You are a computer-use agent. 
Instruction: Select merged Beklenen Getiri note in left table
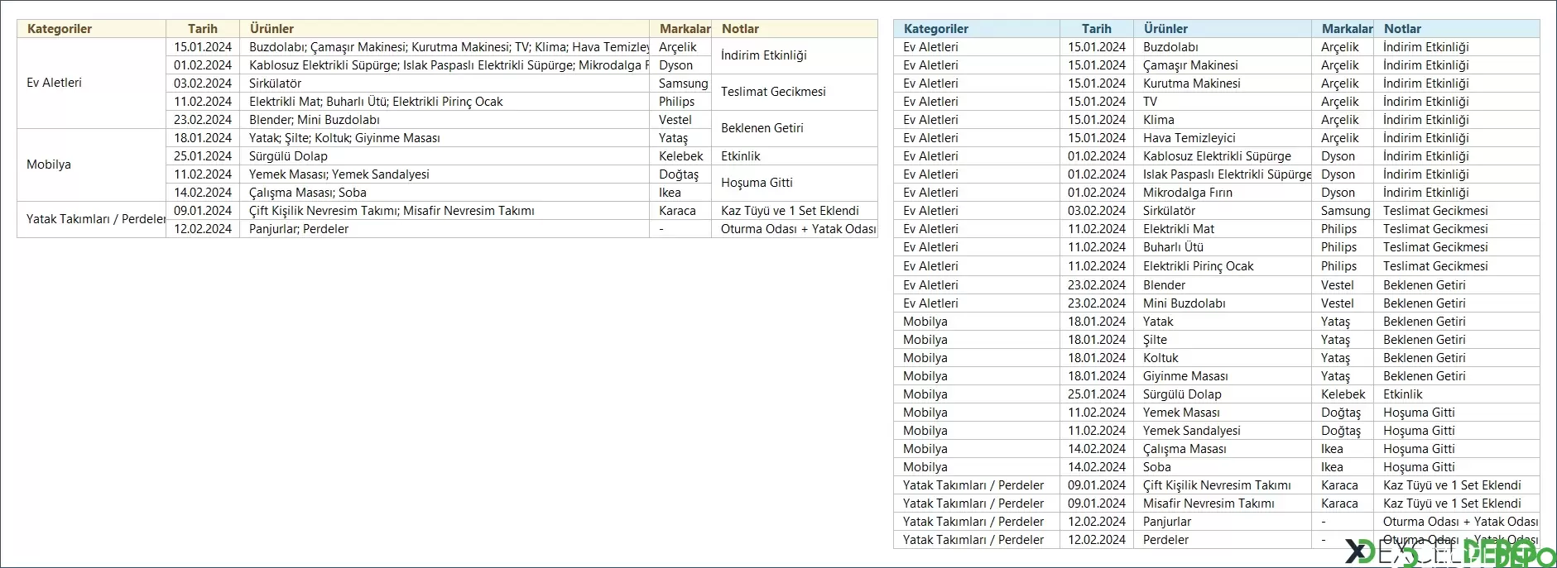(x=795, y=128)
